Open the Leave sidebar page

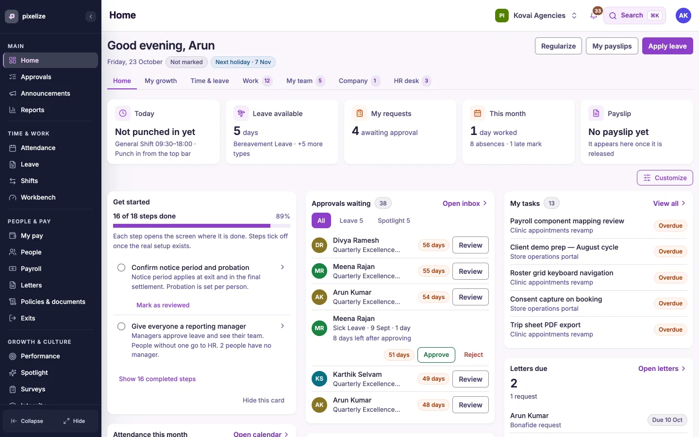click(50, 164)
